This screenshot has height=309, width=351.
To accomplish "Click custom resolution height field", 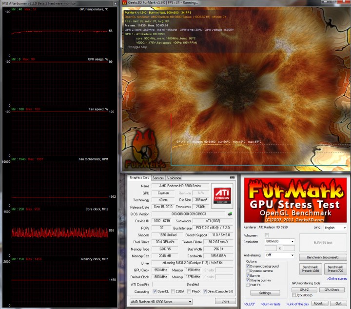I will tap(289, 248).
